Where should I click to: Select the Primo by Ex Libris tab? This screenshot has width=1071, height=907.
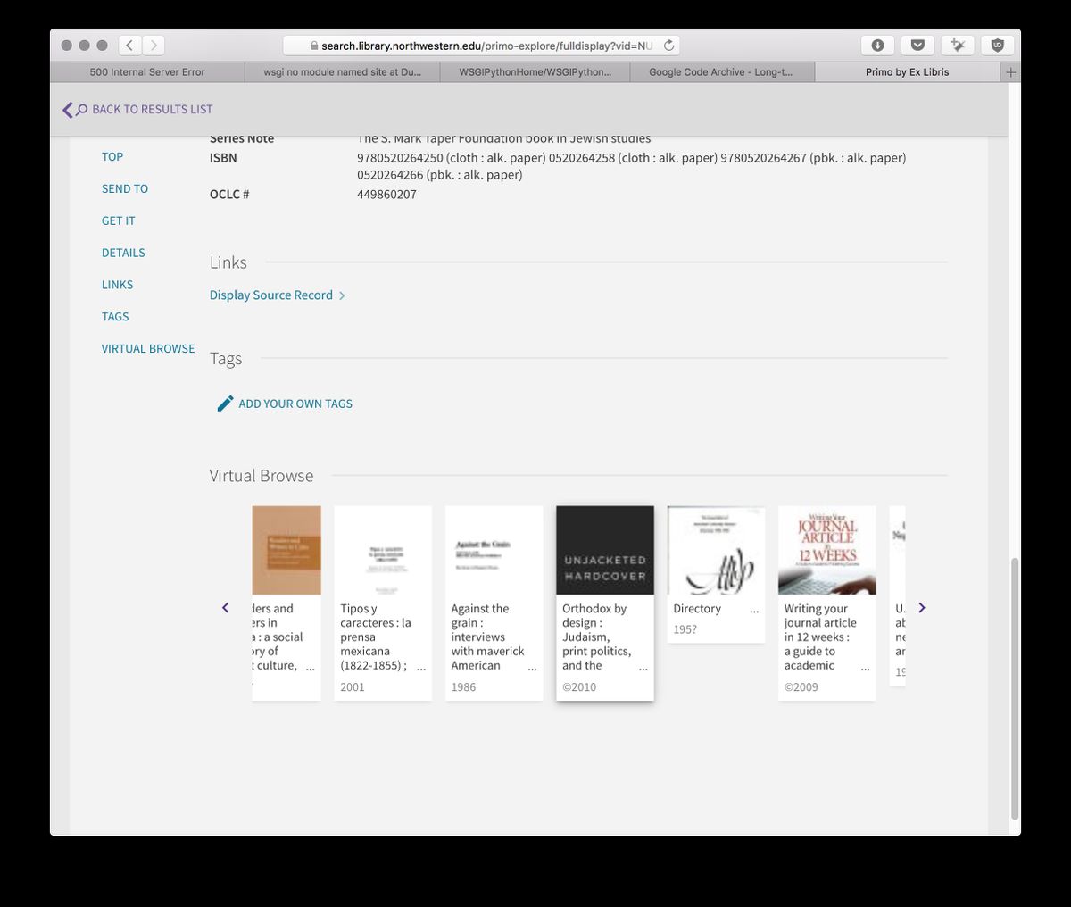coord(908,72)
